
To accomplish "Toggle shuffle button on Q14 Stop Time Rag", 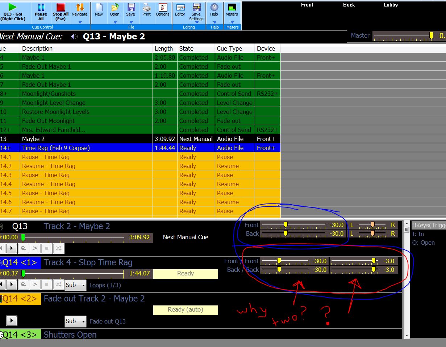I will [x=58, y=285].
